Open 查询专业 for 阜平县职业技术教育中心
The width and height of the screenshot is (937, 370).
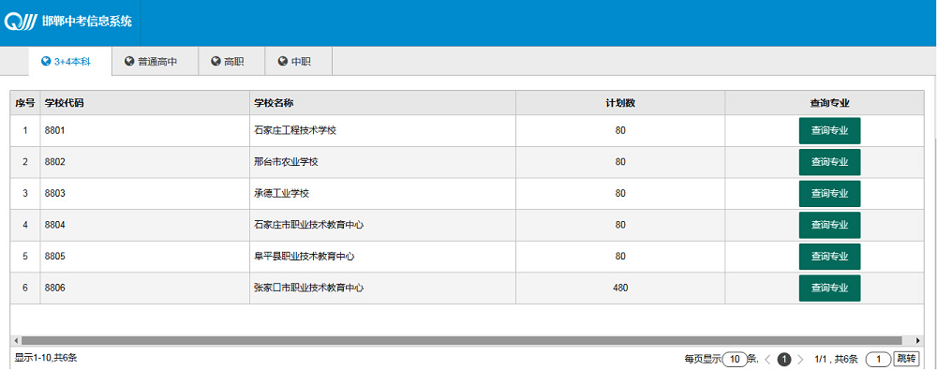829,257
